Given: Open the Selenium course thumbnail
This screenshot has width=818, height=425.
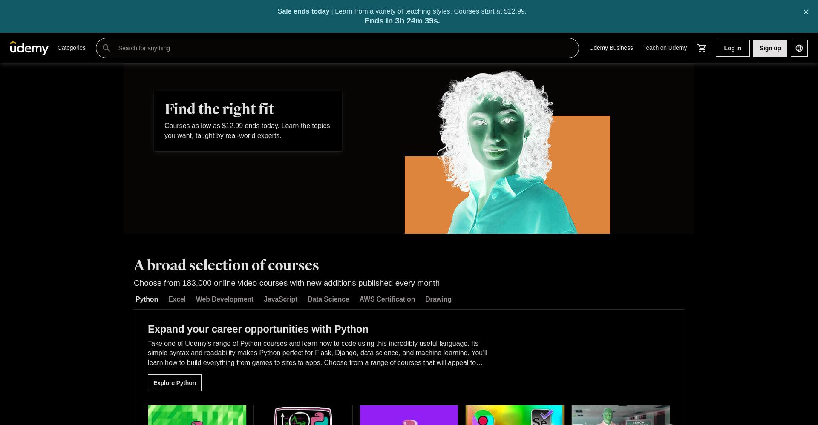Looking at the screenshot, I should 515,415.
